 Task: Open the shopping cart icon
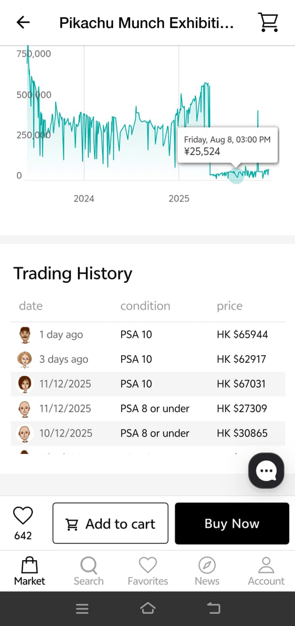[x=268, y=22]
